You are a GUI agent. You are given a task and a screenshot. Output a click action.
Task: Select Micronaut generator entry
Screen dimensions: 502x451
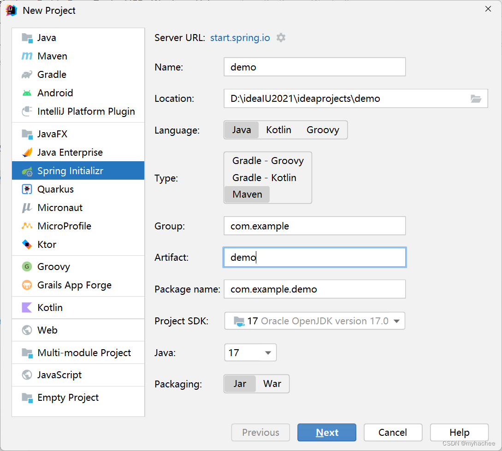[x=78, y=208]
